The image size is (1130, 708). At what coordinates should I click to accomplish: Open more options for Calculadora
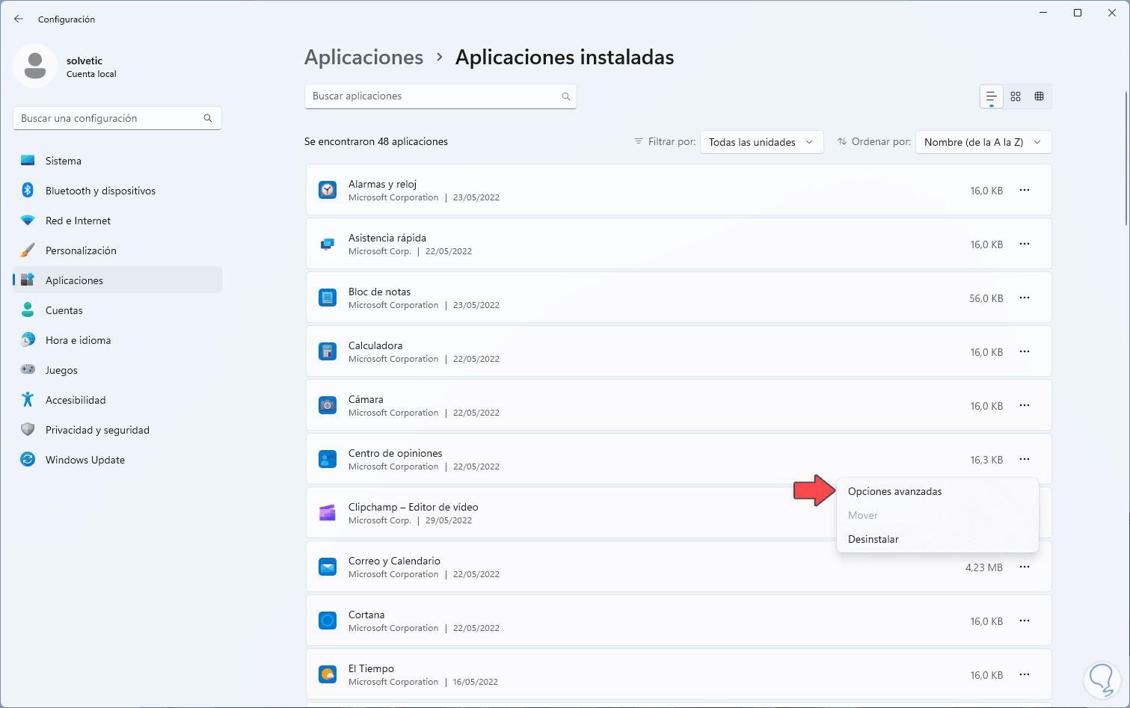(x=1025, y=352)
